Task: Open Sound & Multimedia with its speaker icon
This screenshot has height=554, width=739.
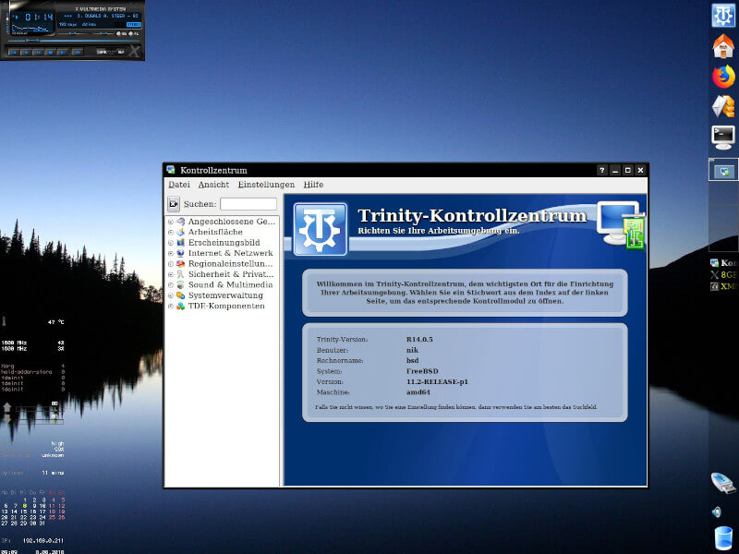Action: pos(180,285)
